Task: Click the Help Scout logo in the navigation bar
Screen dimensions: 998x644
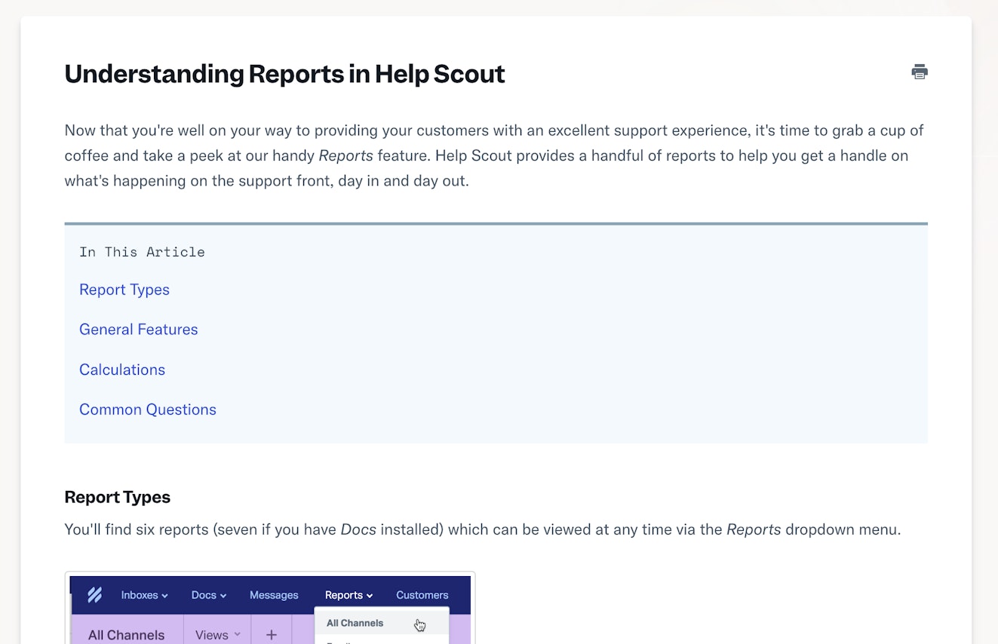Action: (x=94, y=595)
